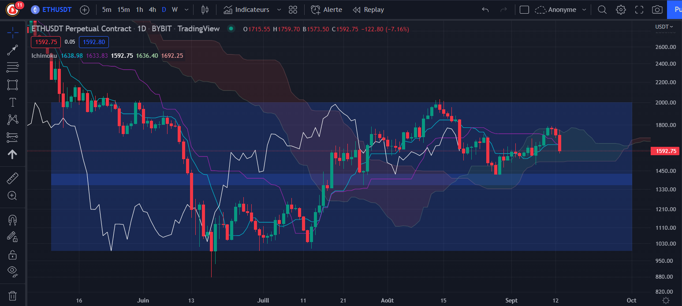Select the text annotation tool

12,102
